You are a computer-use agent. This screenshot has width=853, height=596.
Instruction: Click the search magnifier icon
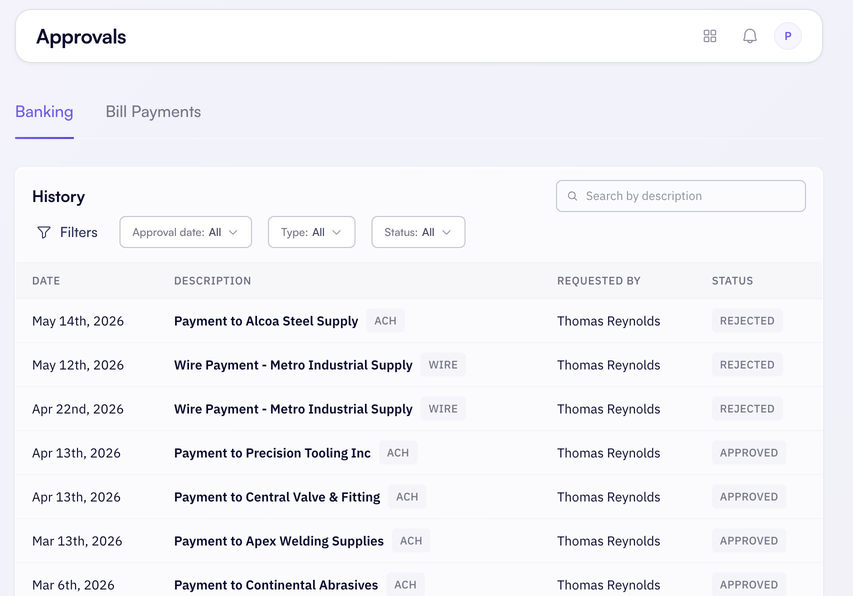pos(572,196)
